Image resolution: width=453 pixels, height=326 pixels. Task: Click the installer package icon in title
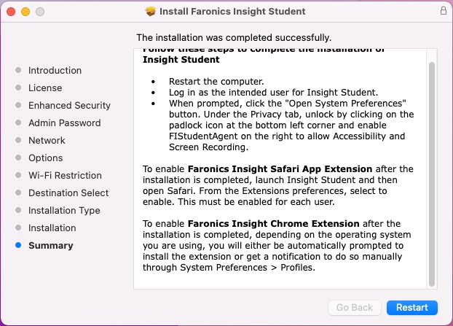(151, 12)
